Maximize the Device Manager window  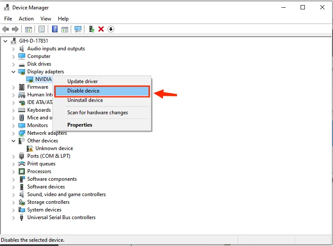(x=303, y=7)
